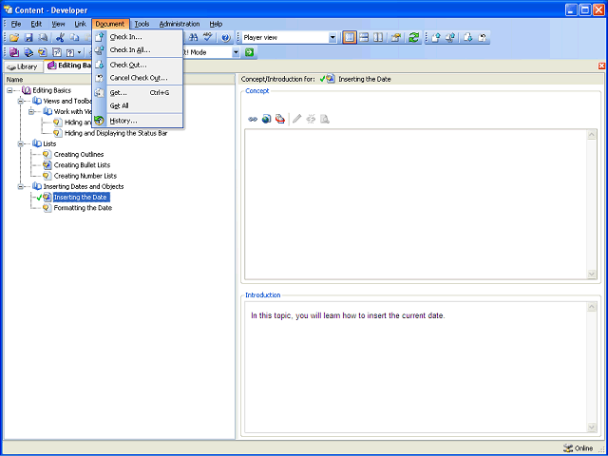Open the Edit menu
The image size is (608, 456).
coord(36,24)
